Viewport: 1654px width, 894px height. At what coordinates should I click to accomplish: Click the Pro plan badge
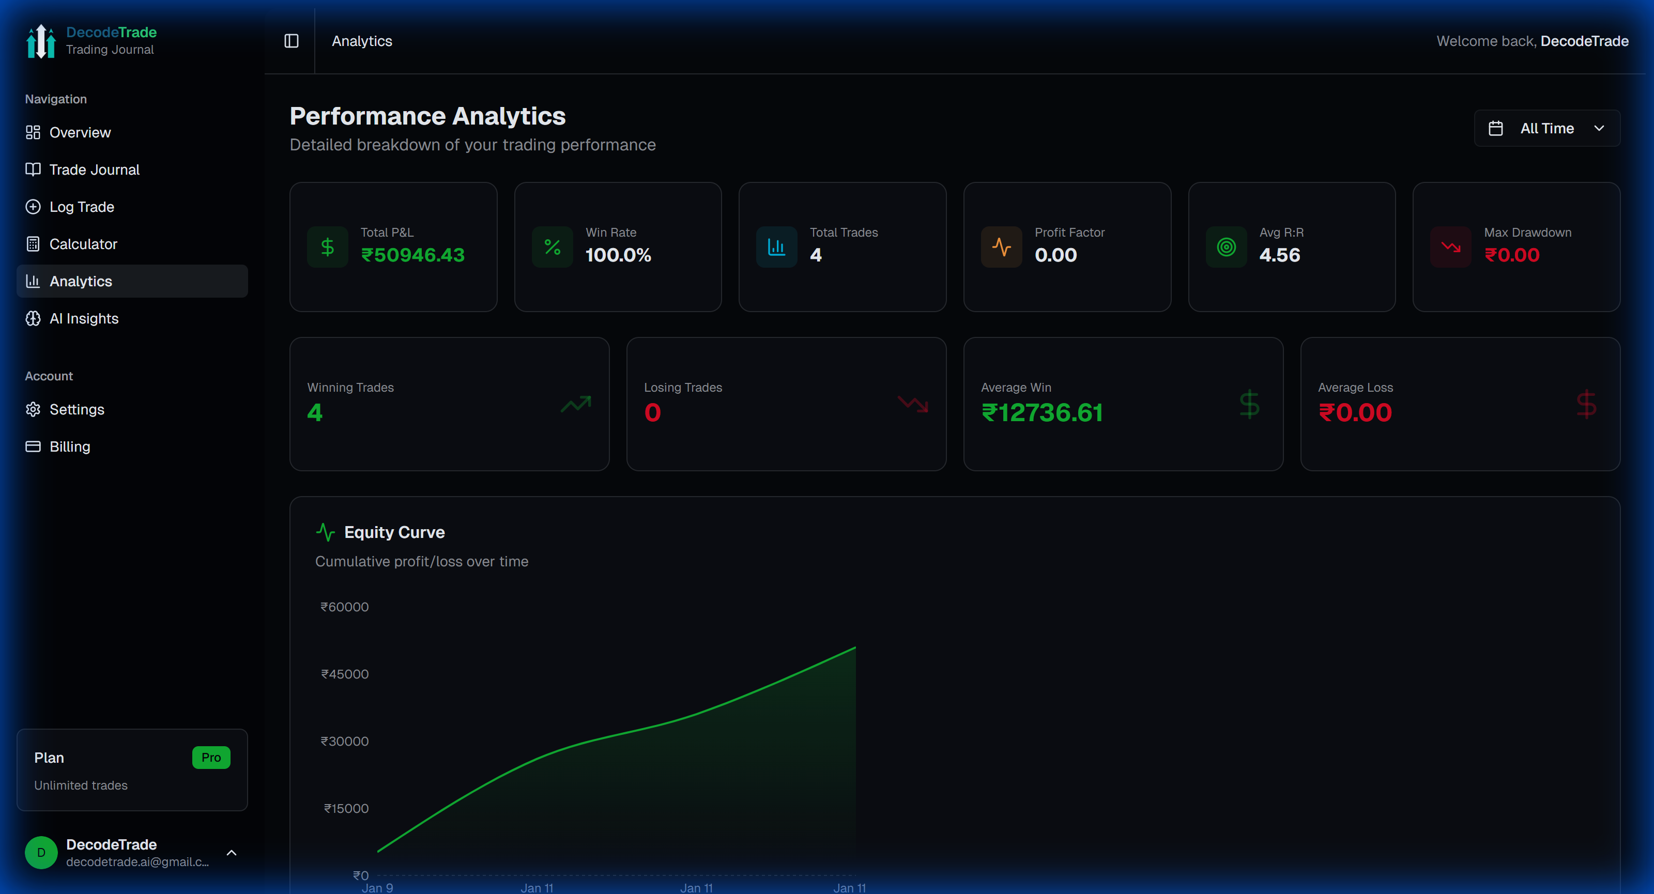[x=210, y=757]
